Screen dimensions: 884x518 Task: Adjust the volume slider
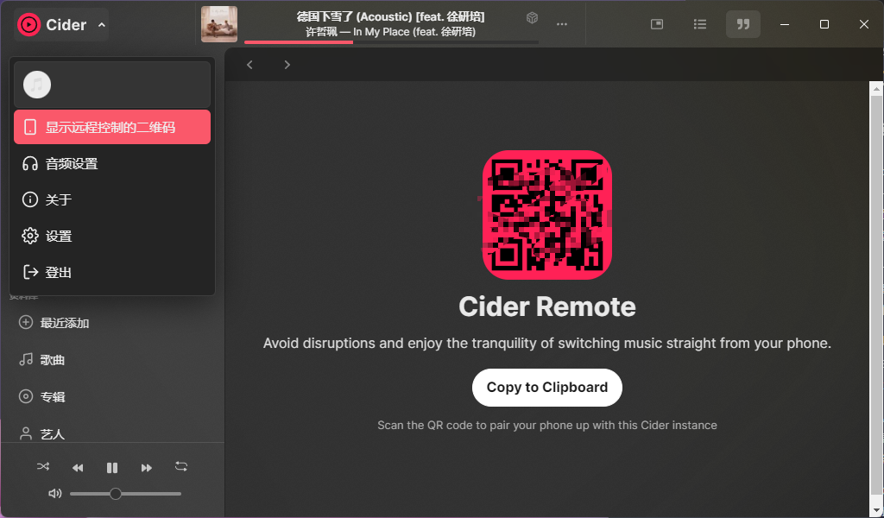[116, 493]
